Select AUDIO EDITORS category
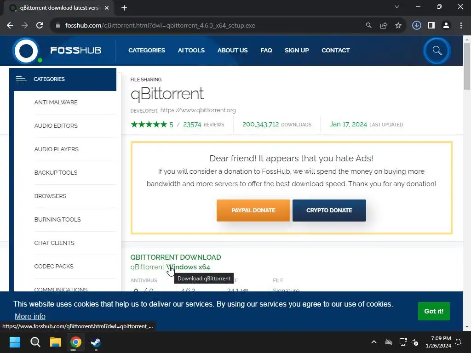This screenshot has width=471, height=353. click(56, 126)
